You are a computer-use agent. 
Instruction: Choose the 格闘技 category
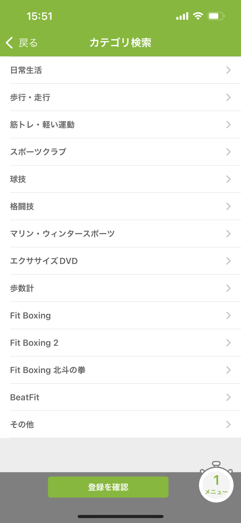point(121,206)
